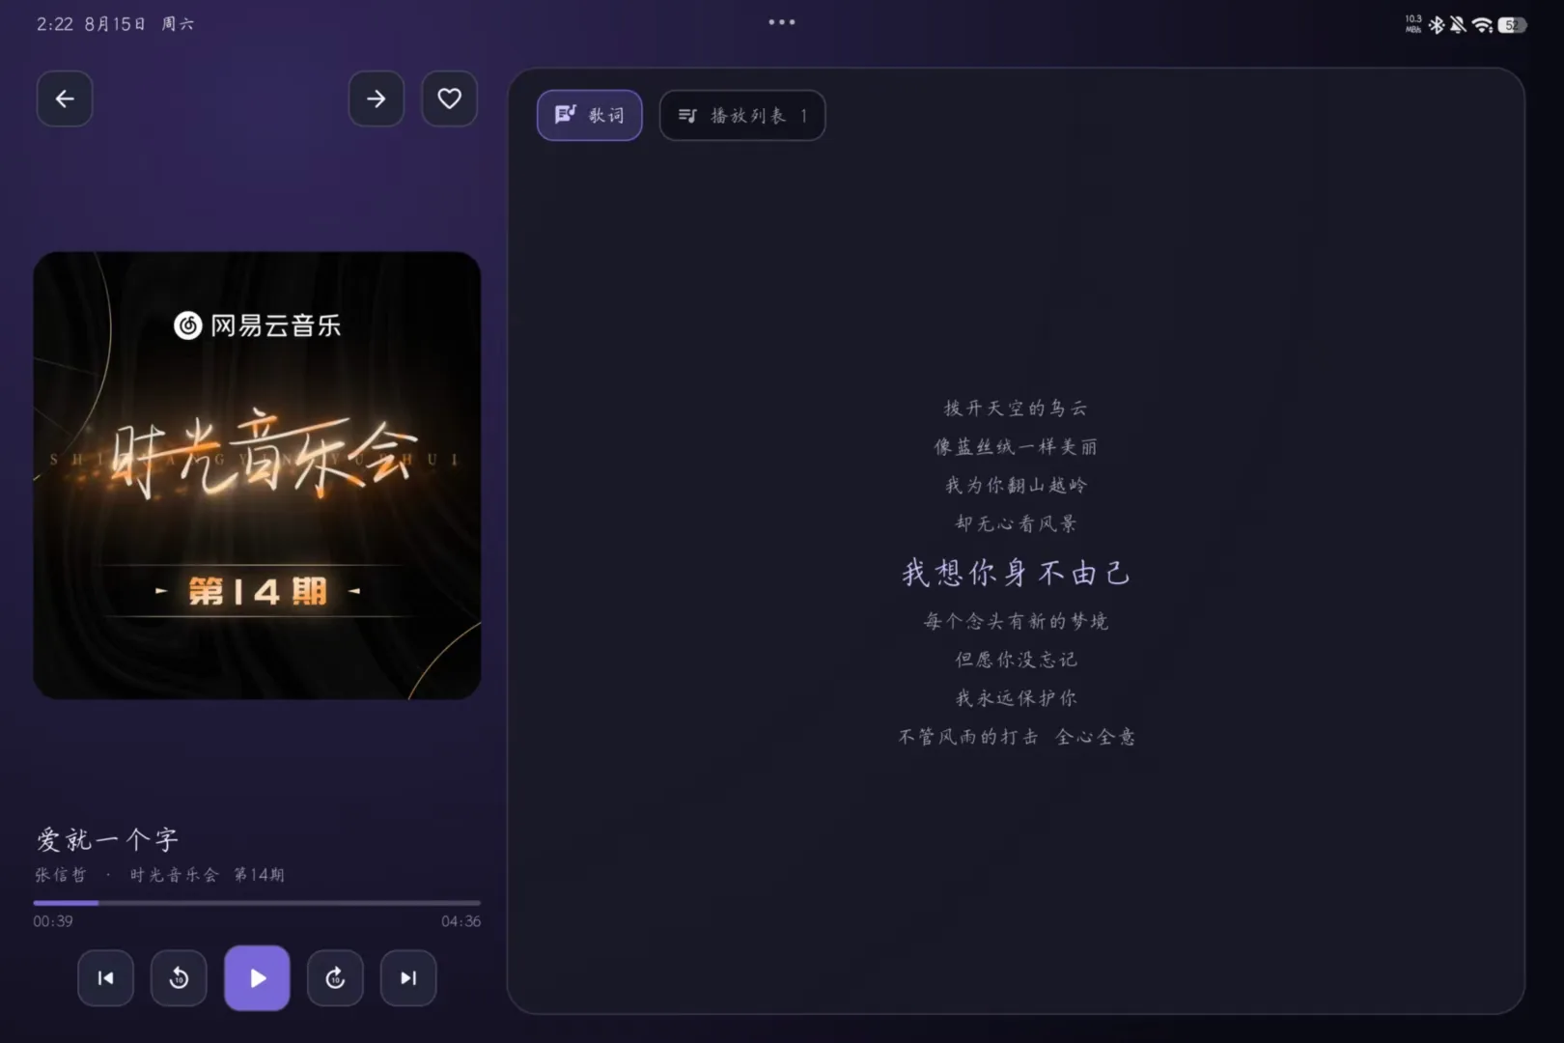This screenshot has width=1564, height=1043.
Task: Switch to the 歌词 lyrics tab
Action: [589, 115]
